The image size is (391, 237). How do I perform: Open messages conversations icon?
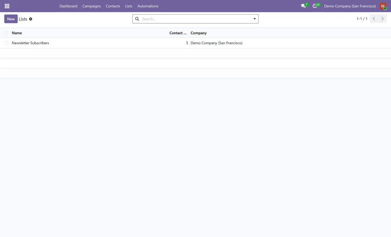(x=304, y=6)
